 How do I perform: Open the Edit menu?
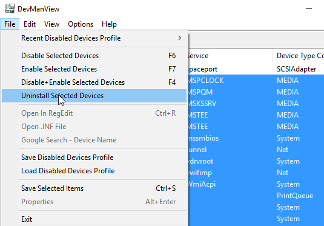pyautogui.click(x=30, y=24)
